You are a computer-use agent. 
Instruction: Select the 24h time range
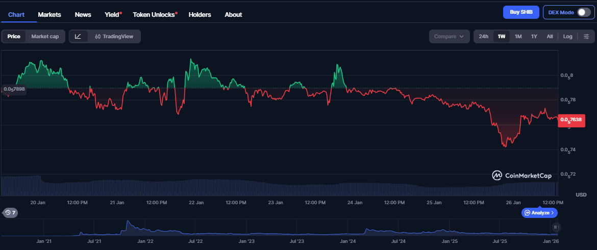coord(483,36)
